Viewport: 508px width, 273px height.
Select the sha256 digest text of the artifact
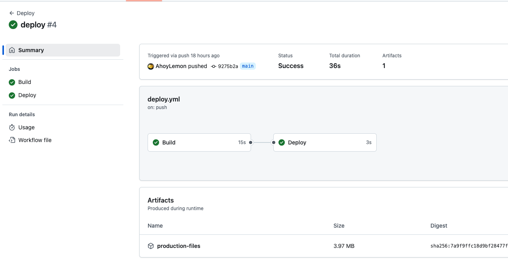[x=469, y=246]
